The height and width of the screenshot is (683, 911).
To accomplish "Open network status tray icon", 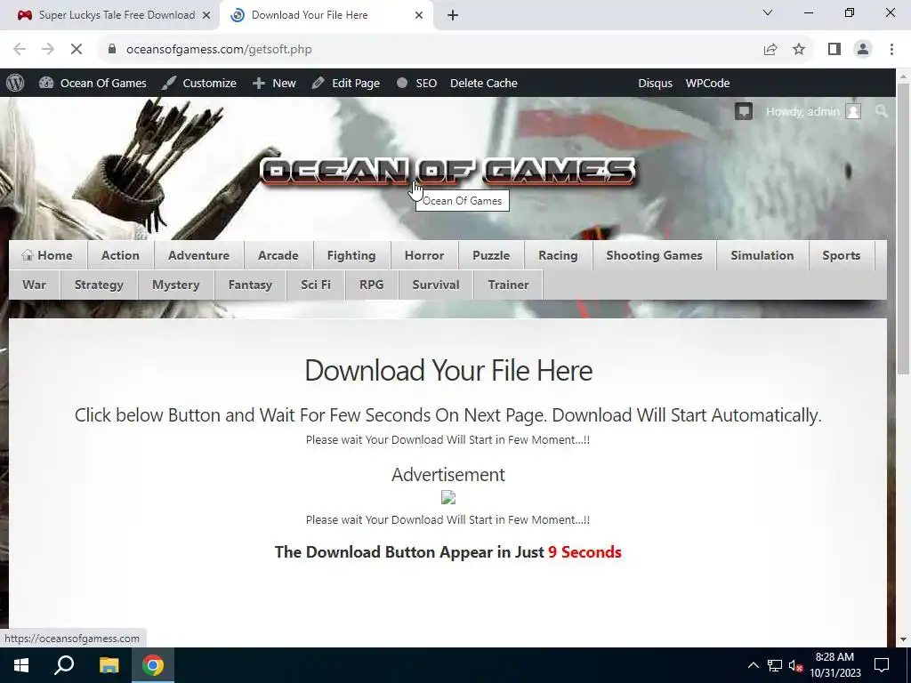I will (775, 665).
